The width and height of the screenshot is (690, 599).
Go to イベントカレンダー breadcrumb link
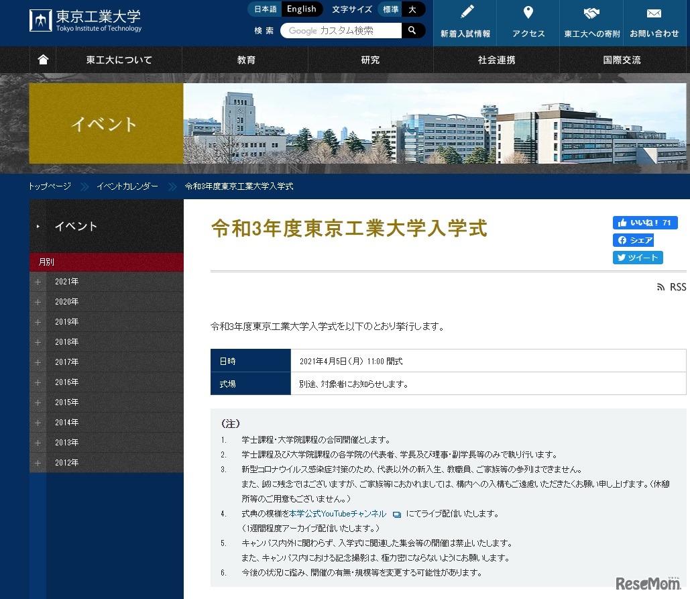[127, 186]
